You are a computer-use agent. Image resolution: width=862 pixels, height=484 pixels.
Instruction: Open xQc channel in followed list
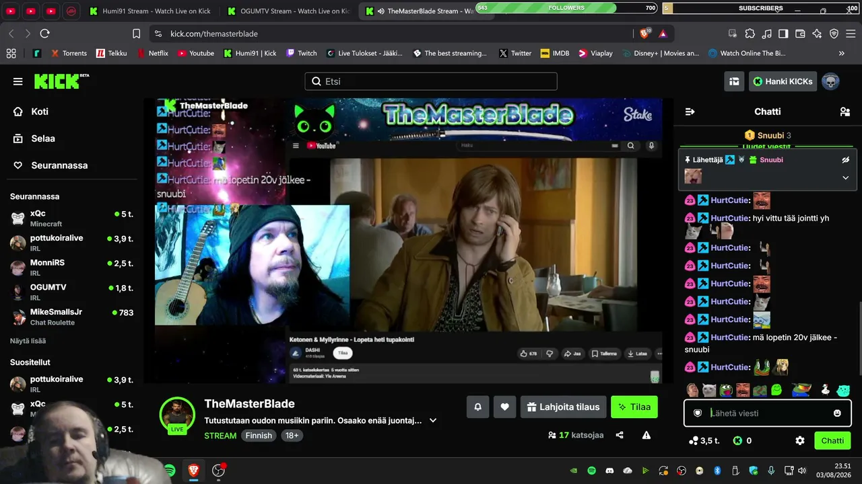[x=72, y=218]
